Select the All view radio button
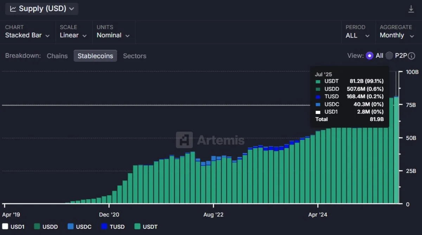Screen dimensions: 422x235 click(x=370, y=56)
